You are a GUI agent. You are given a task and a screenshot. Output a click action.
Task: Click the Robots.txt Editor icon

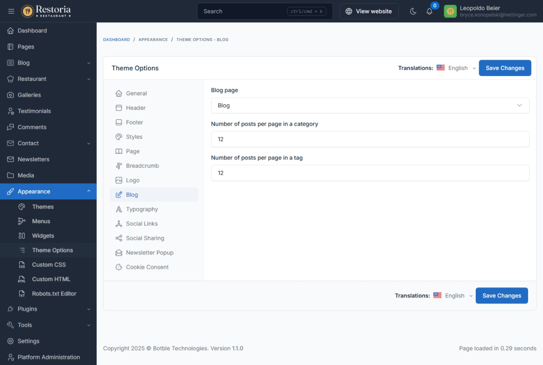tap(22, 294)
